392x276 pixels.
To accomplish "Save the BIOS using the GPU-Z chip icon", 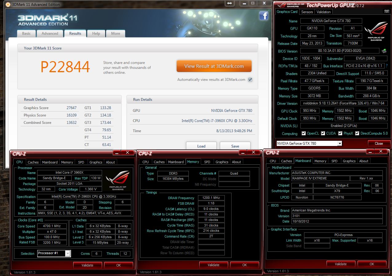I will tap(384, 51).
